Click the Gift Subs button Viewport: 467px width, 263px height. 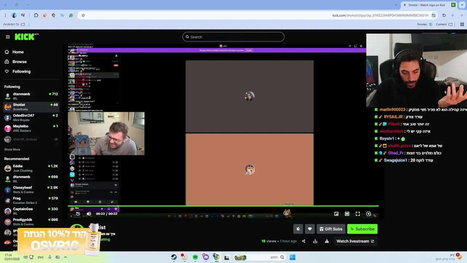[331, 229]
